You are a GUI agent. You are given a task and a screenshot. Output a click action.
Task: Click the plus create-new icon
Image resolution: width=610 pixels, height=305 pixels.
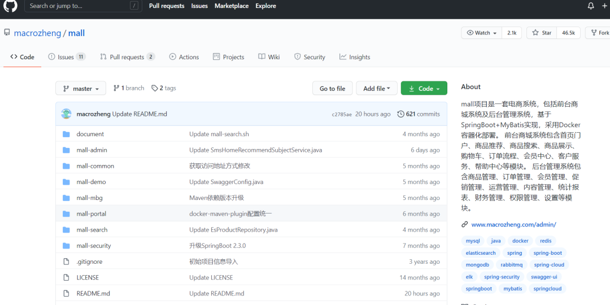pyautogui.click(x=604, y=6)
